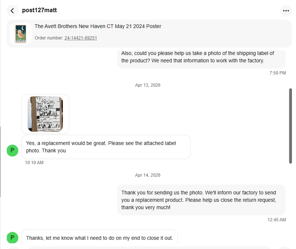
Task: Open the shipping label photo attachment
Action: [x=45, y=114]
